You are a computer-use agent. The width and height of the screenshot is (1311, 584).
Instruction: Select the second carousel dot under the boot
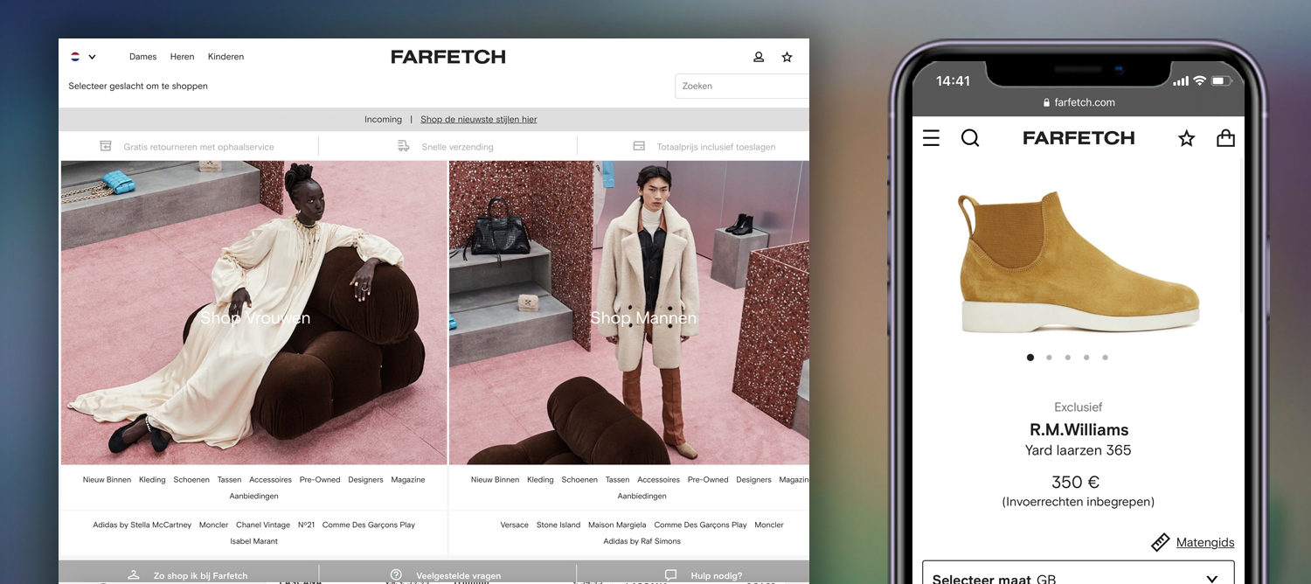pos(1049,358)
